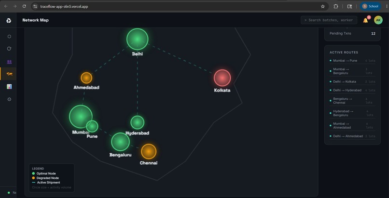Select the Ahmedabad orange node
389x198 pixels.
click(x=86, y=78)
